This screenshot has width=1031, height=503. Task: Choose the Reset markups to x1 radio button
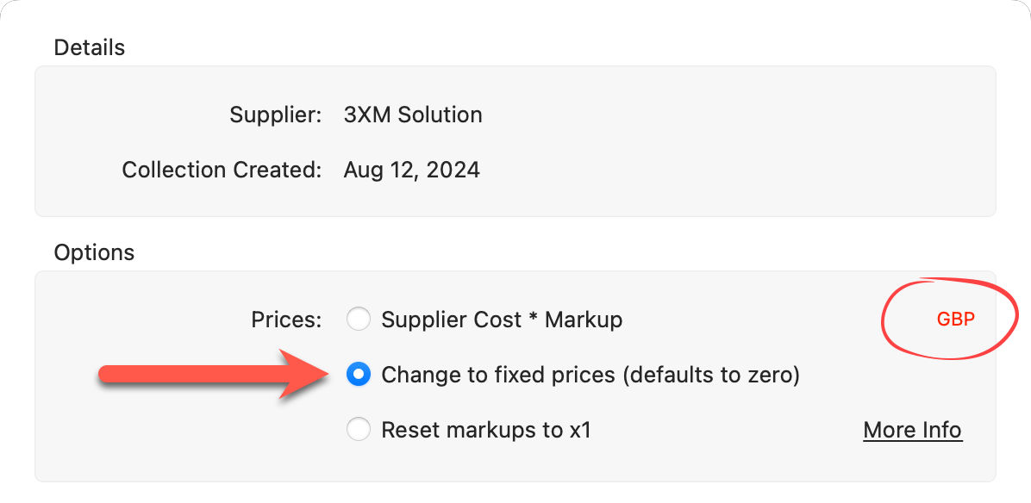(358, 429)
